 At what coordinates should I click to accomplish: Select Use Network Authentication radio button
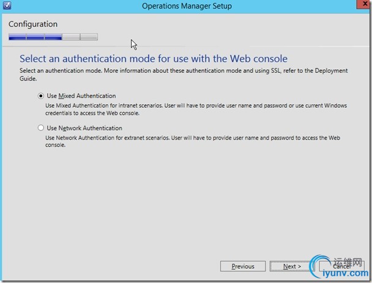[41, 128]
